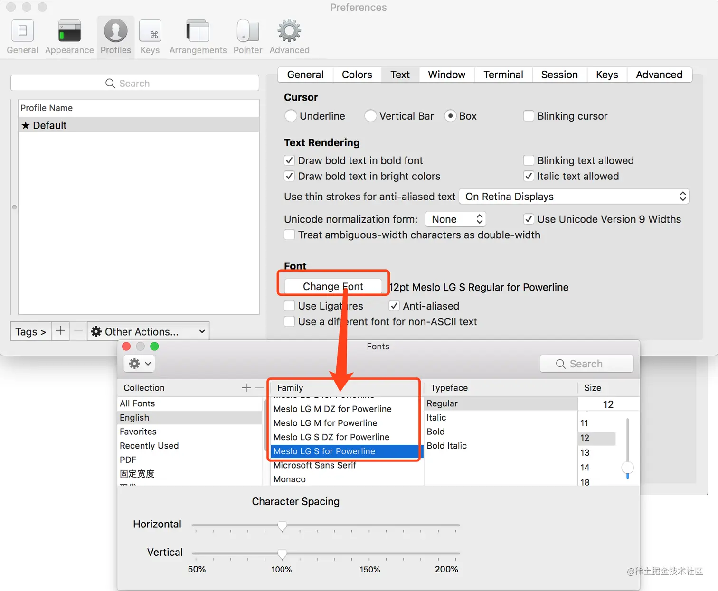Toggle Italic text allowed checkbox
Image resolution: width=718 pixels, height=591 pixels.
coord(529,176)
